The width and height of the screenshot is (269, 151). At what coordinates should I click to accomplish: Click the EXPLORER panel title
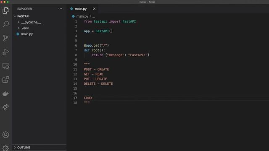pyautogui.click(x=24, y=9)
